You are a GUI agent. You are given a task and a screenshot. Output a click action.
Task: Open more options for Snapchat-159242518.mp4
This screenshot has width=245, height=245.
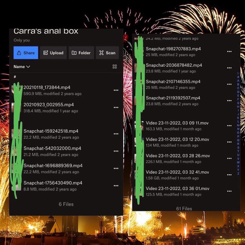(x=116, y=134)
